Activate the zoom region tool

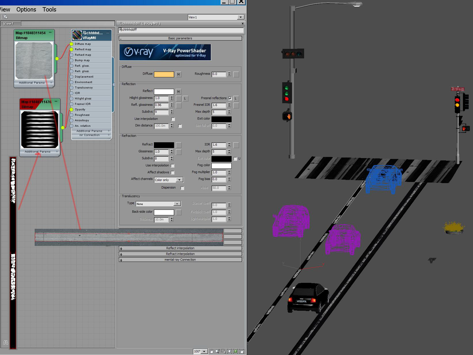[x=224, y=351]
